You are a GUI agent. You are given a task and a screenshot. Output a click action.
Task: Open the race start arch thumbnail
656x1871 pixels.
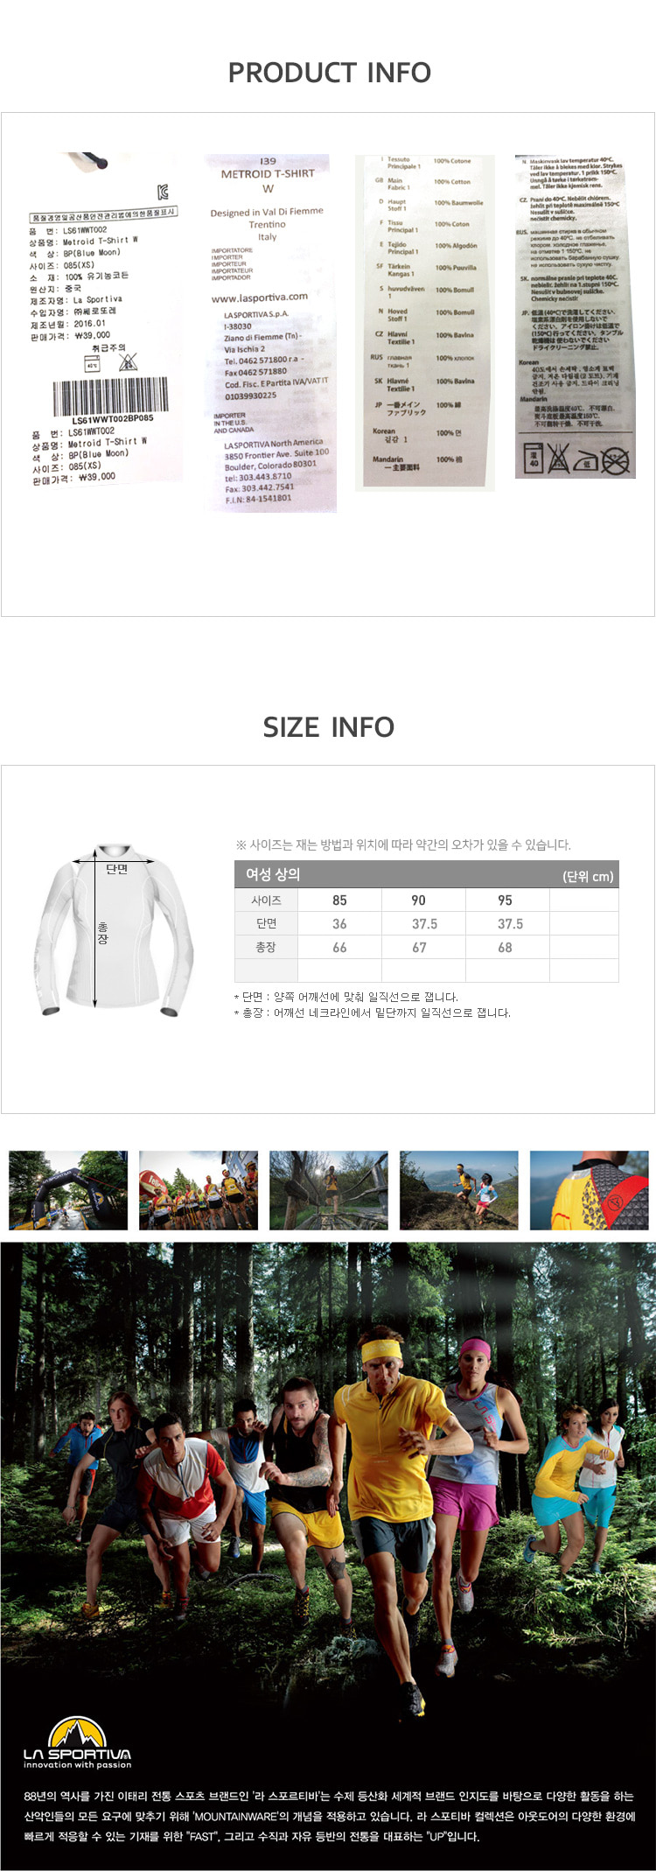(68, 1190)
